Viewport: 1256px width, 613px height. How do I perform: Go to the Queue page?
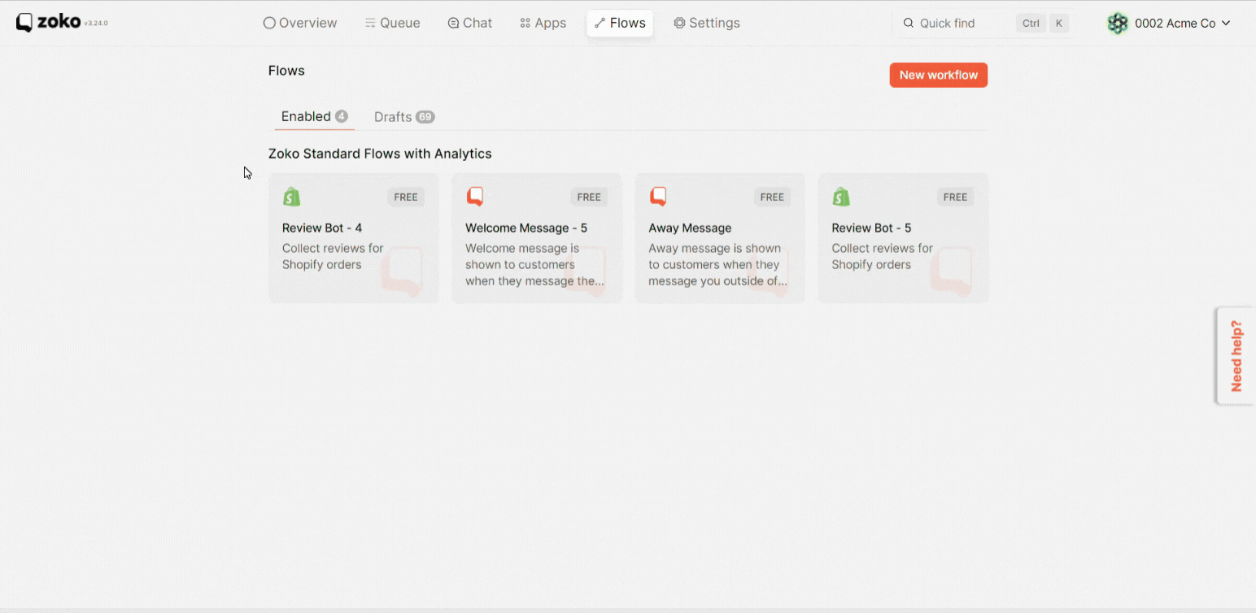pos(392,23)
